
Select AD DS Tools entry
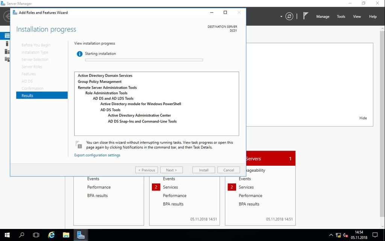coord(111,110)
